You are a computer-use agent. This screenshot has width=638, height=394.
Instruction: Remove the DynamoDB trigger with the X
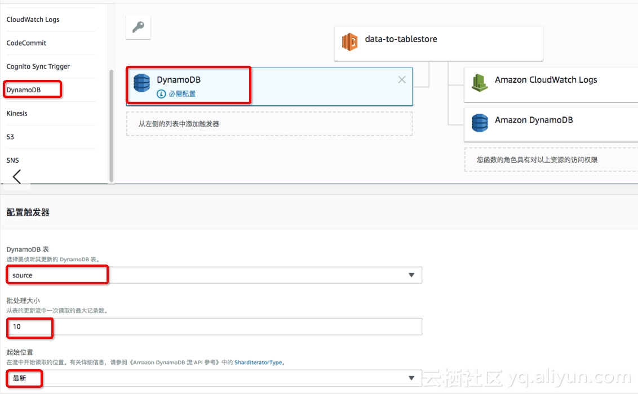(402, 79)
